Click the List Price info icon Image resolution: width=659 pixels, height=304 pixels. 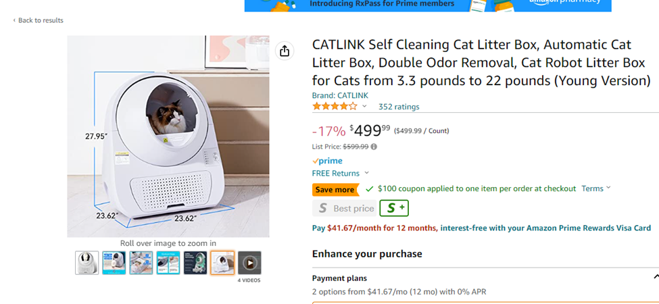coord(374,147)
